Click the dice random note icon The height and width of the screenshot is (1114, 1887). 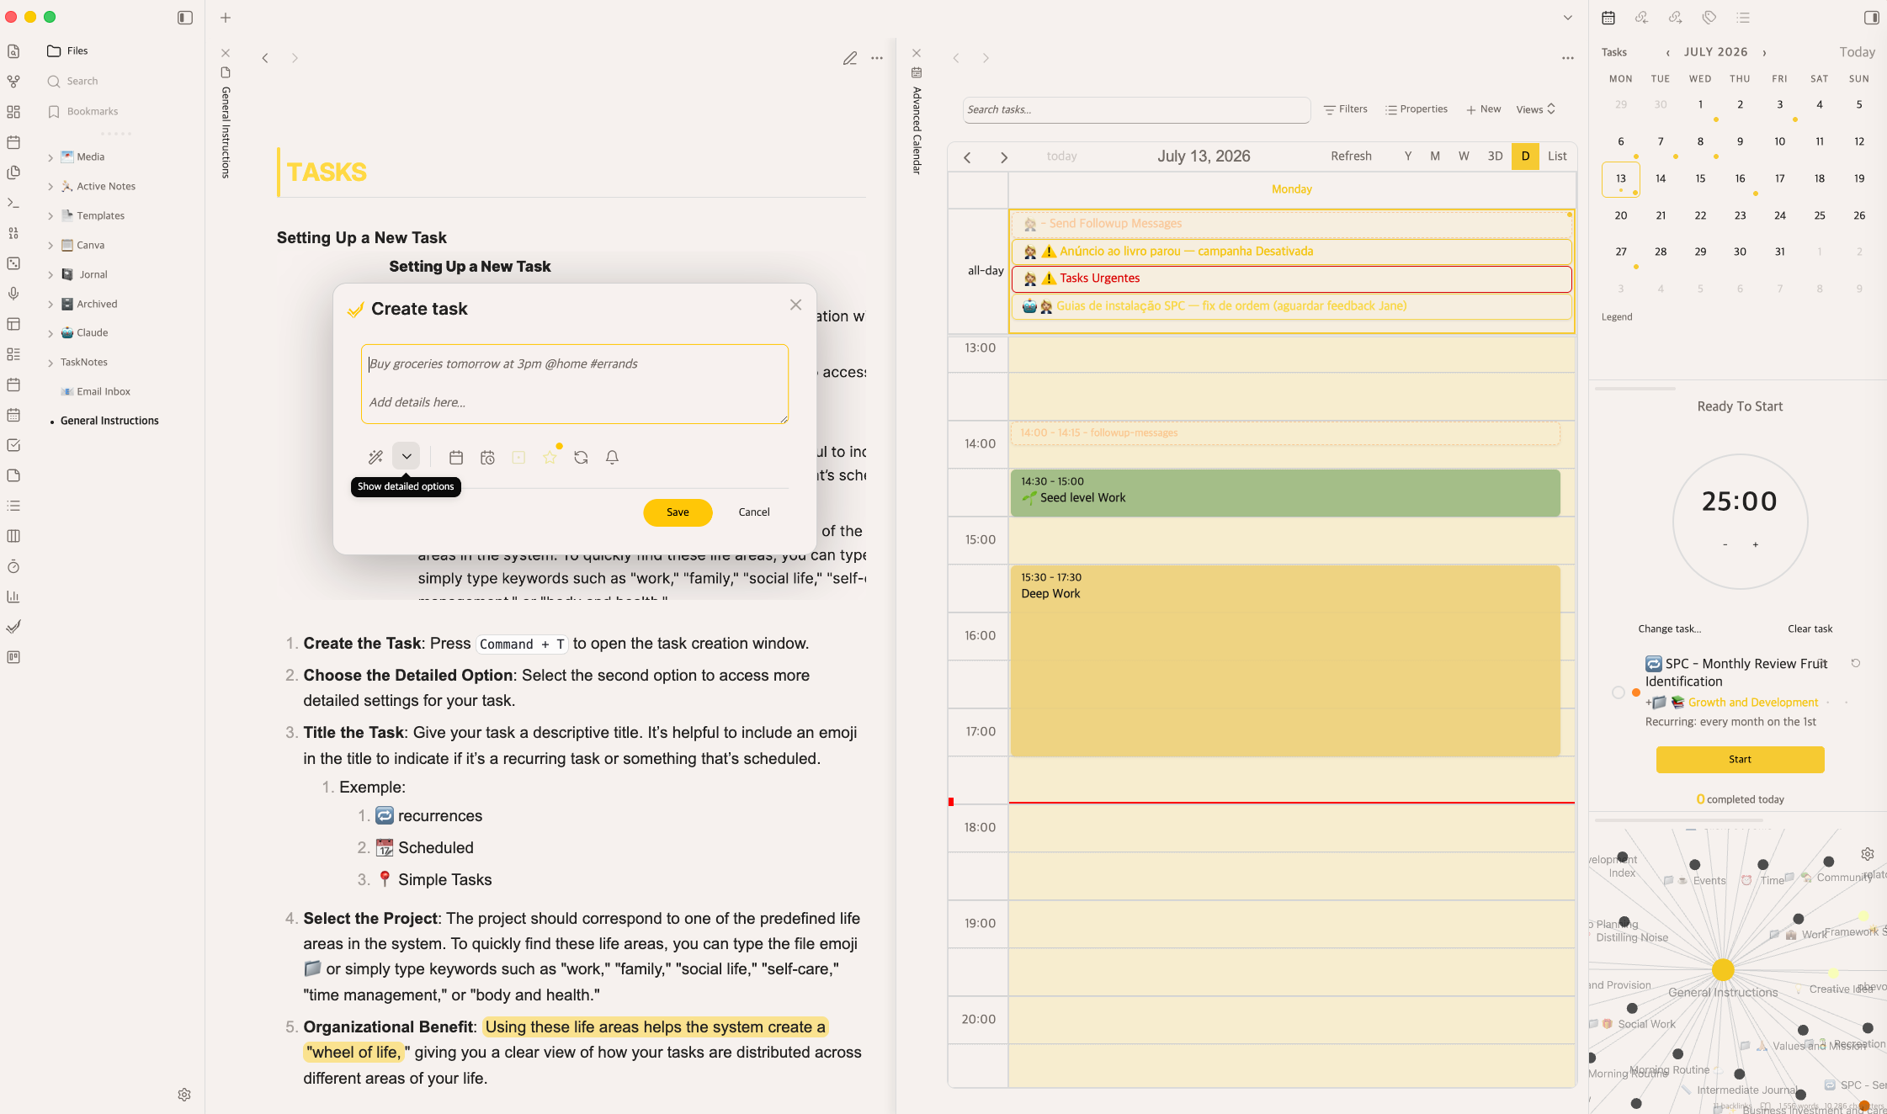[13, 263]
